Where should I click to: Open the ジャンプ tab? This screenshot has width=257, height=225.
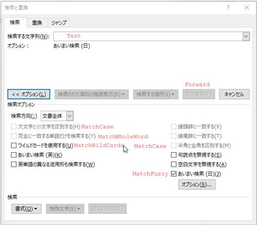59,23
